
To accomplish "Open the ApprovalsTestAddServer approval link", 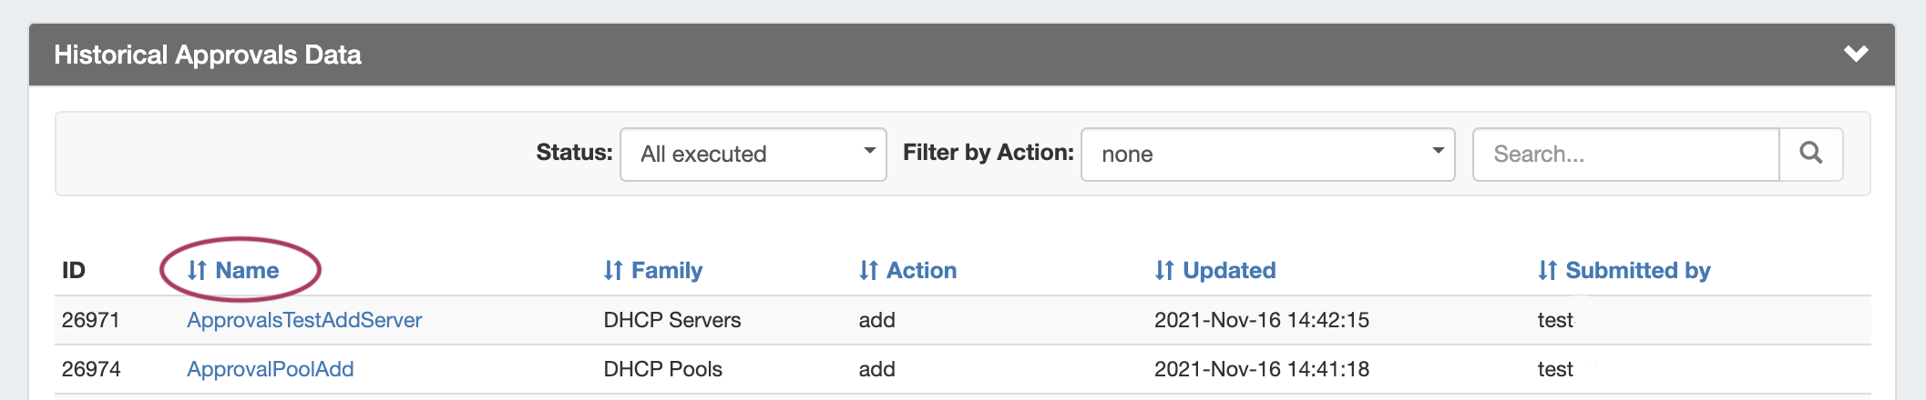I will click(x=304, y=320).
